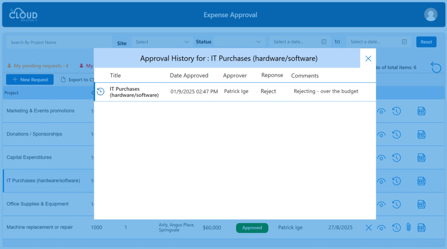
Task: Click the refresh icon near total items
Action: click(436, 67)
